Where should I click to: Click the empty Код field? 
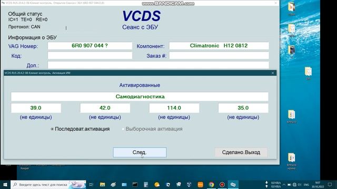pos(90,56)
